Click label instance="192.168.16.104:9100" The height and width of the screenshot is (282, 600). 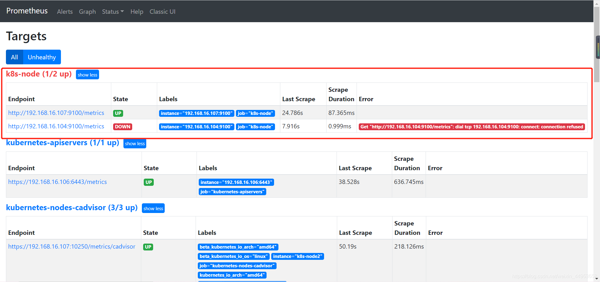click(197, 127)
